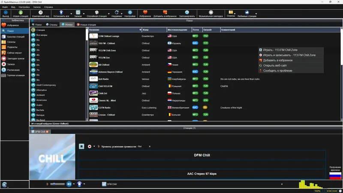Start recording with the red record button
Image resolution: width=343 pixels, height=193 pixels.
pyautogui.click(x=90, y=146)
